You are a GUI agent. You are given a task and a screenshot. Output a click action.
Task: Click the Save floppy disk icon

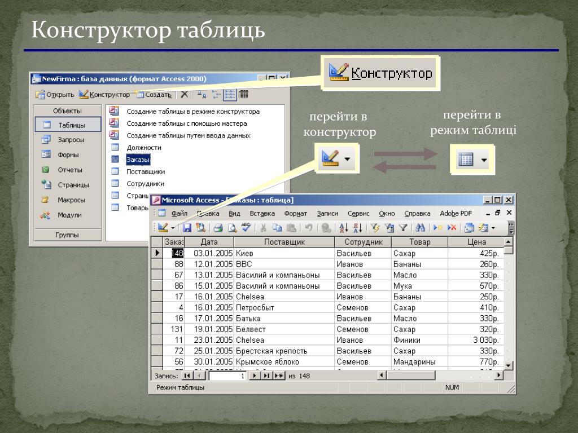[187, 228]
